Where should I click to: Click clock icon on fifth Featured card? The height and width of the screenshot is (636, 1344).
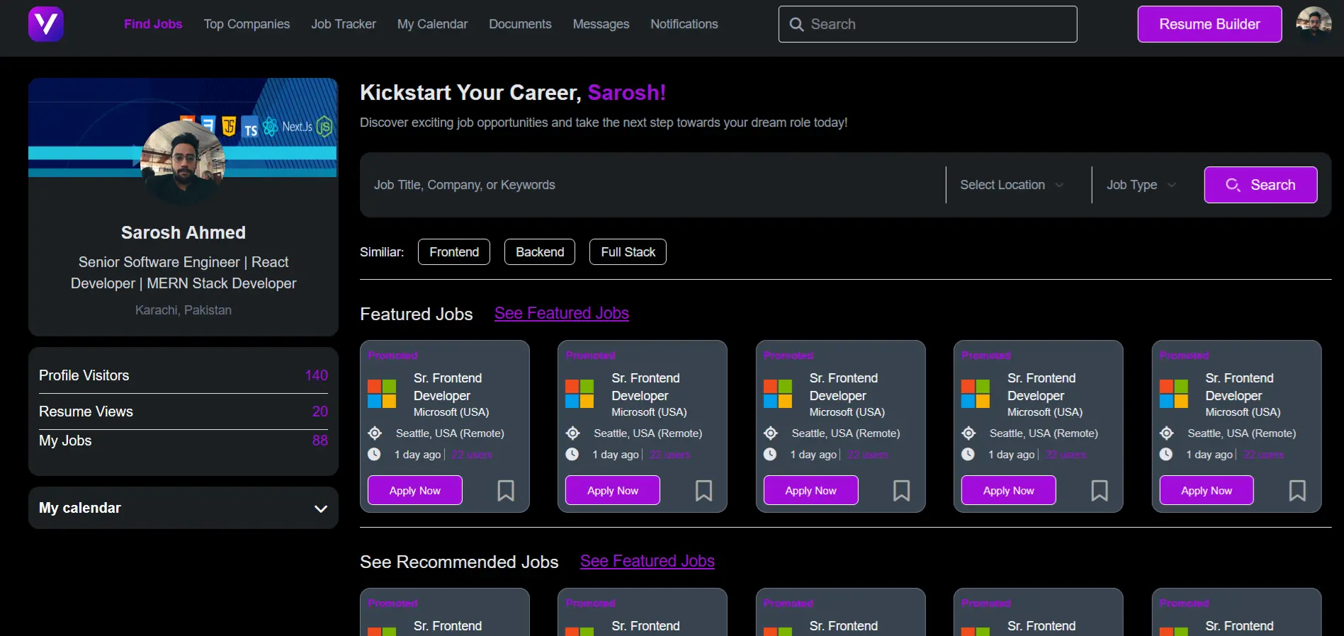coord(1166,454)
